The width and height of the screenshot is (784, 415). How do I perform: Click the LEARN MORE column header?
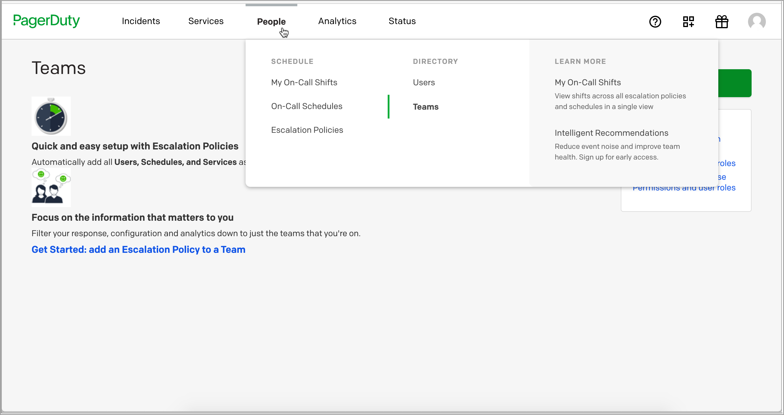(x=580, y=61)
